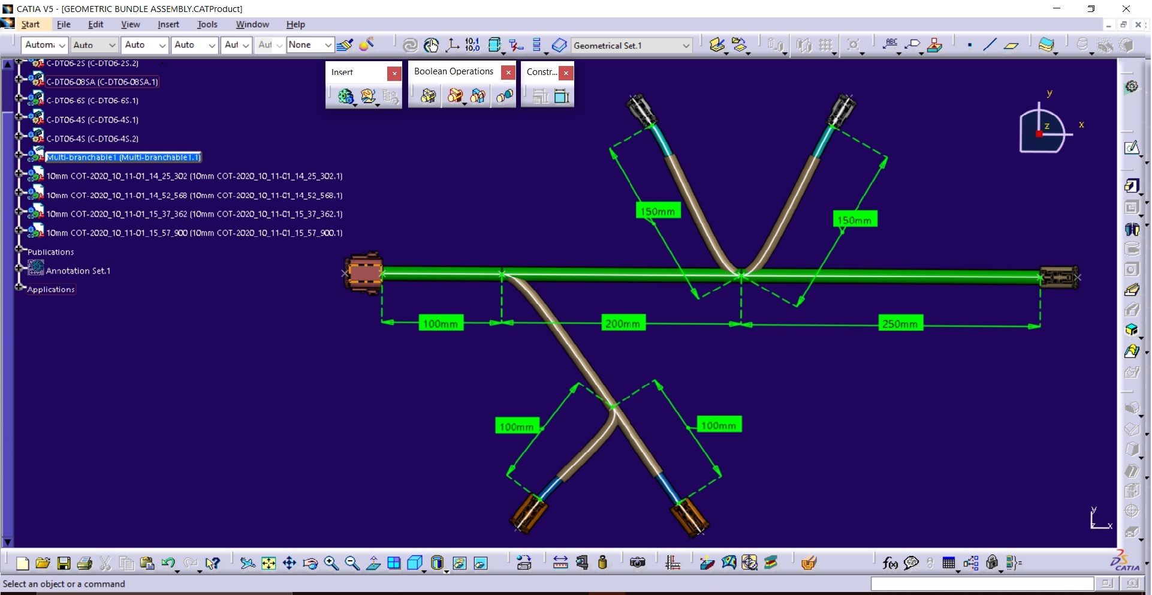Expand the Annotation Set.1 tree node
1152x595 pixels.
tap(20, 268)
